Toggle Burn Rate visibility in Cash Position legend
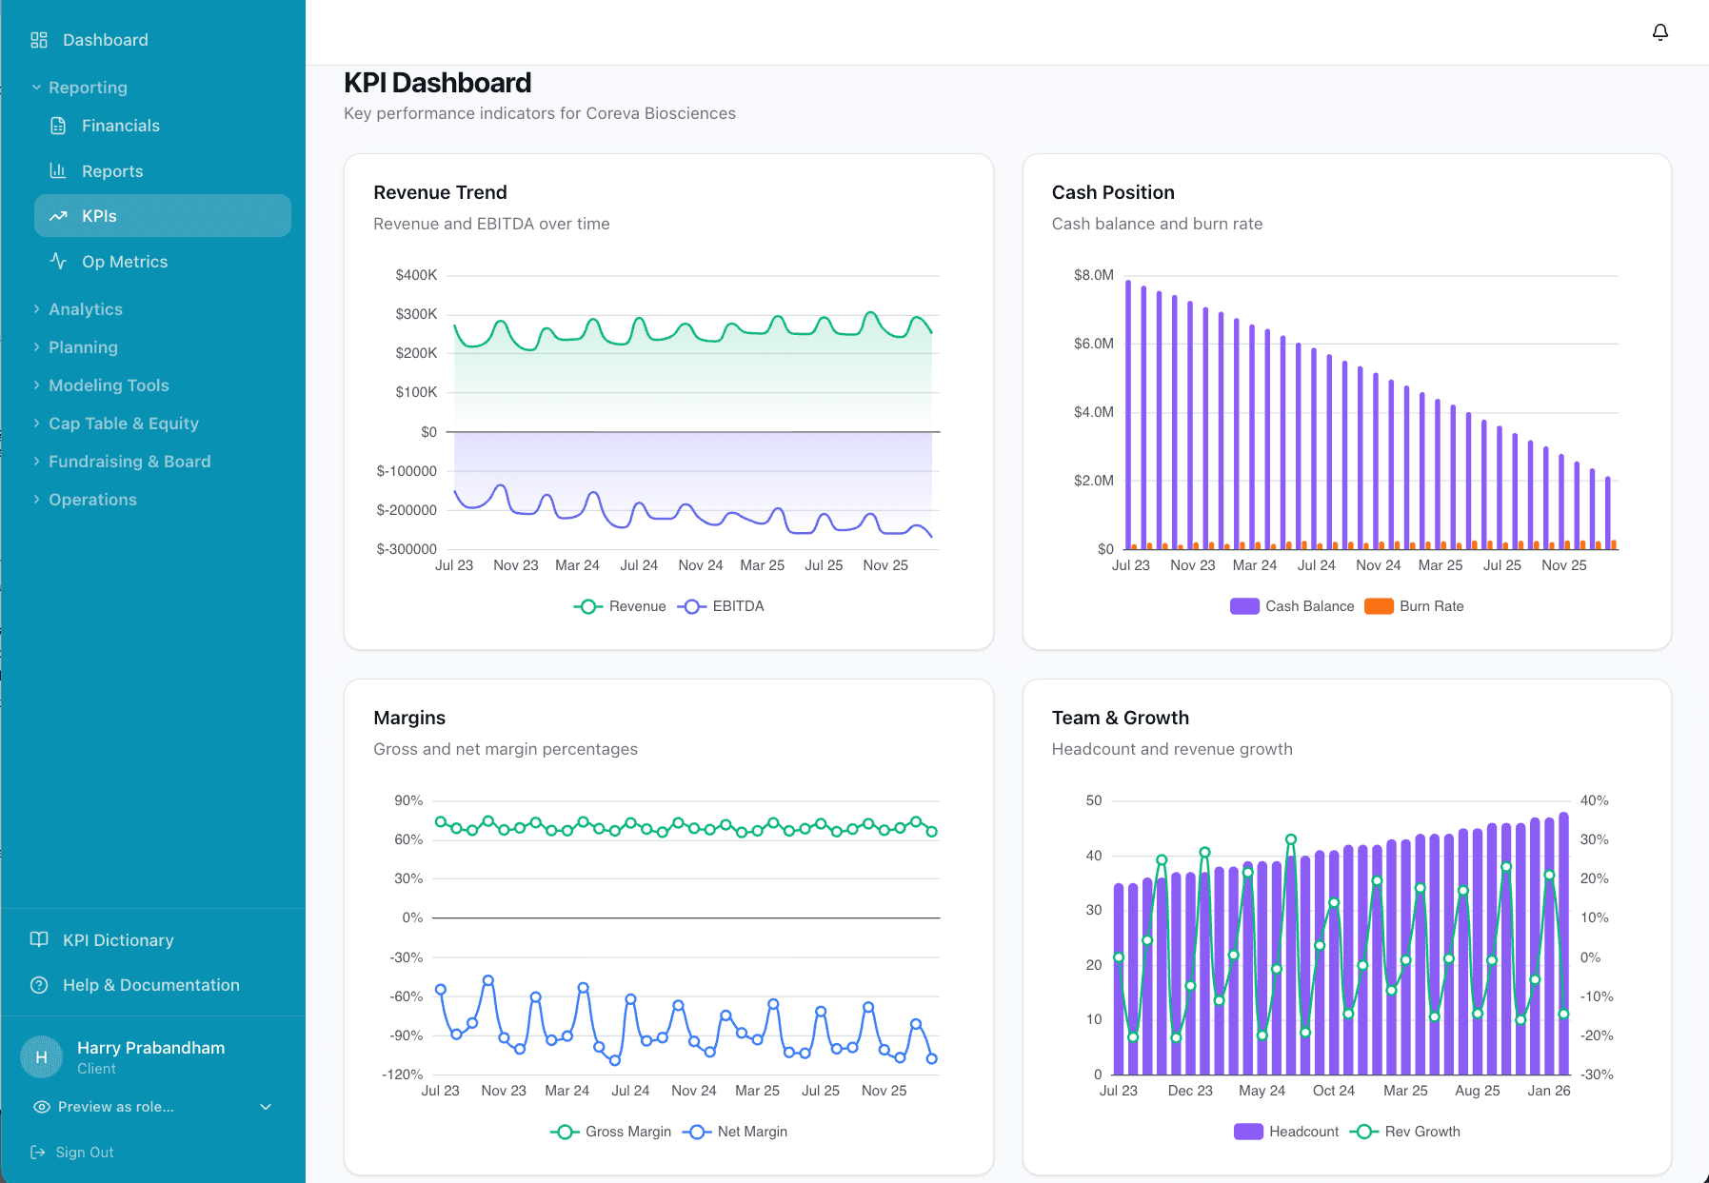This screenshot has height=1183, width=1709. tap(1413, 606)
